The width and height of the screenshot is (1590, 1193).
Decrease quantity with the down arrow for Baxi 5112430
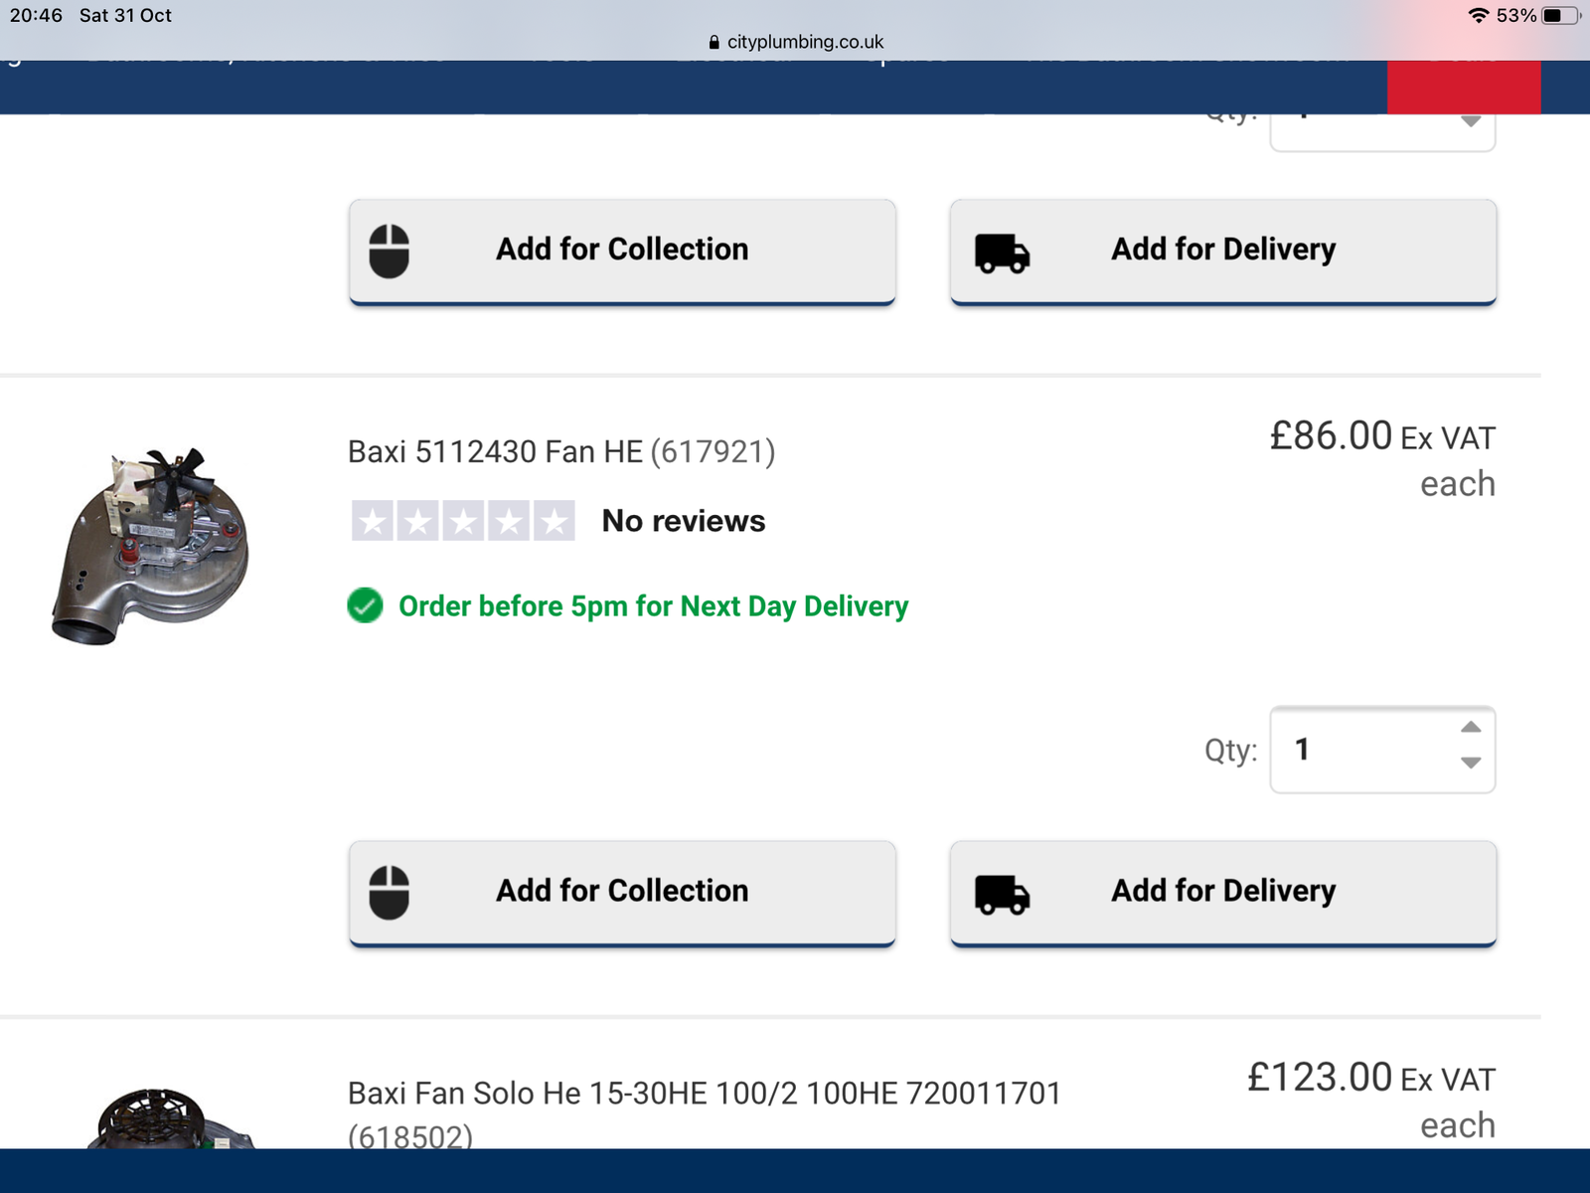(x=1471, y=763)
